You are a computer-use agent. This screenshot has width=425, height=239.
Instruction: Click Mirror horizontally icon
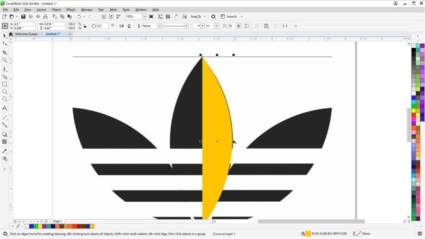pyautogui.click(x=122, y=26)
